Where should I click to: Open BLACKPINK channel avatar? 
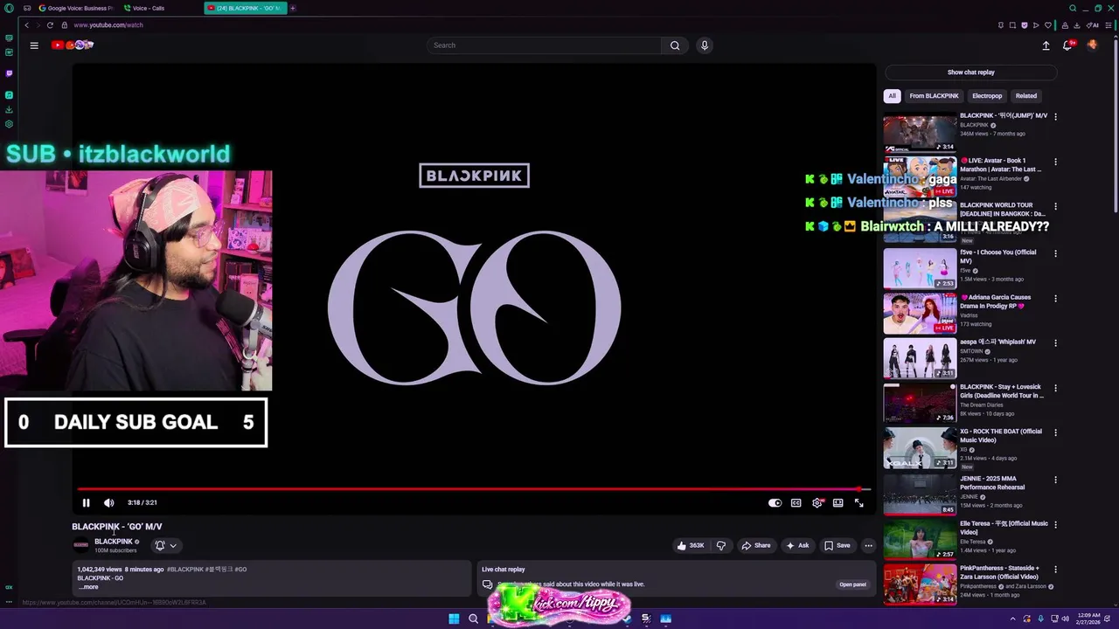click(x=80, y=545)
